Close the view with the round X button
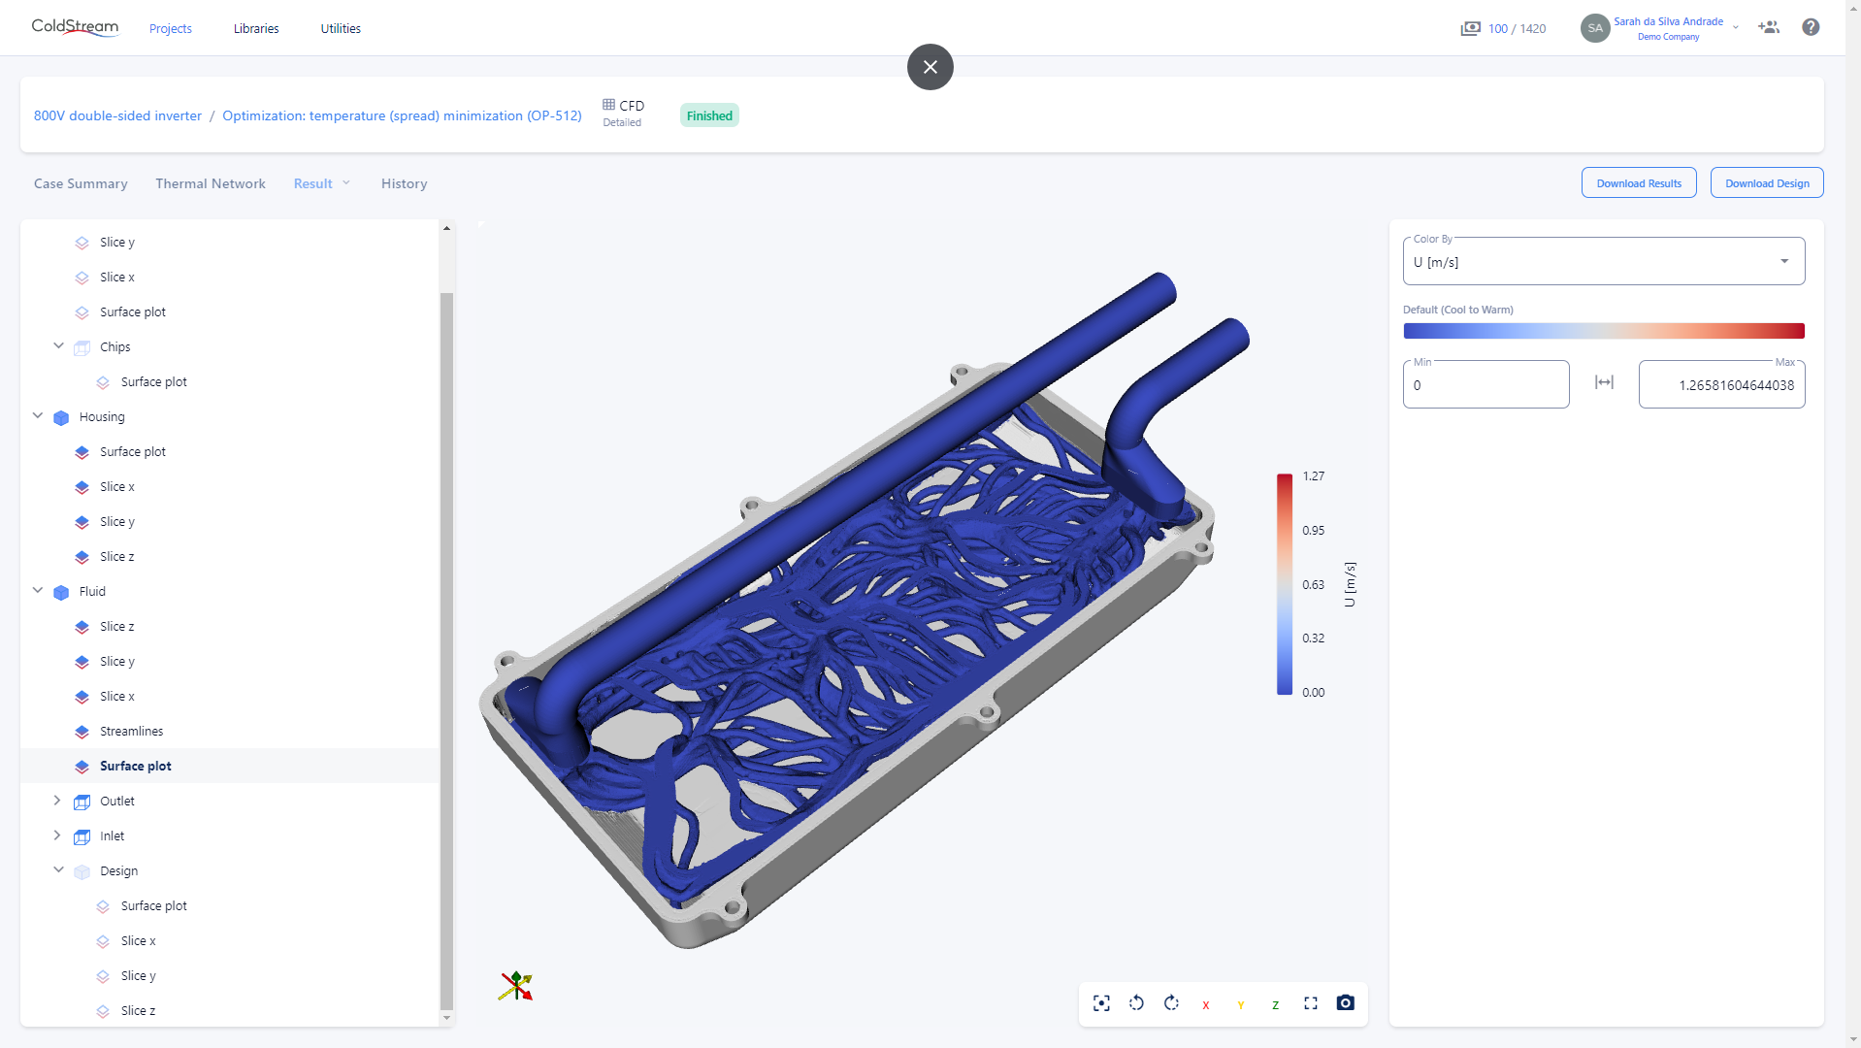This screenshot has width=1861, height=1048. (930, 67)
